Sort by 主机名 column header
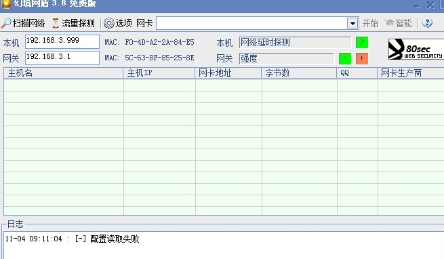The height and width of the screenshot is (259, 444). coord(64,73)
